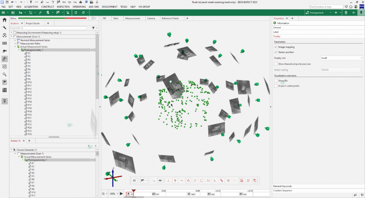365x198 pixels.
Task: Click the magnifier icon in left sidebar
Action: [4, 75]
